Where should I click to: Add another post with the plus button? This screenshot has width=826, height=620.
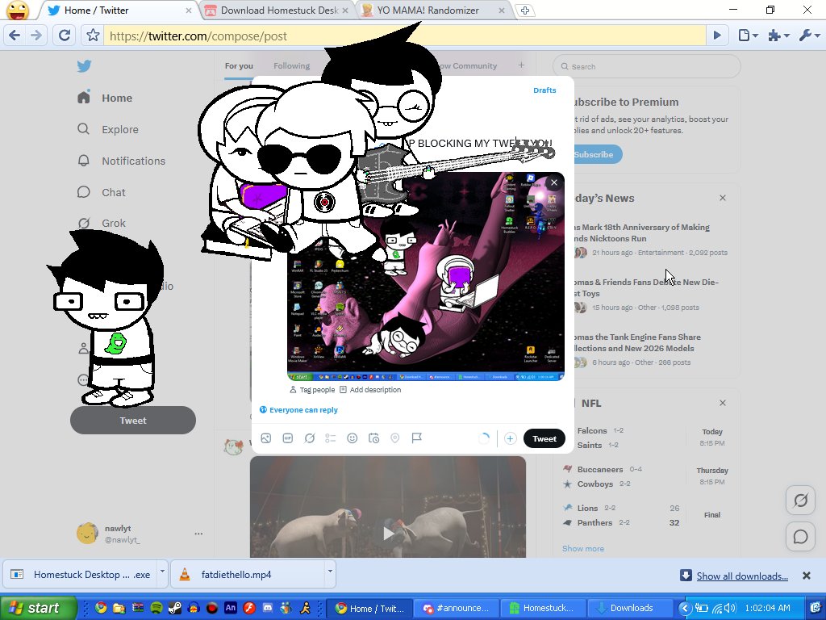(x=510, y=438)
